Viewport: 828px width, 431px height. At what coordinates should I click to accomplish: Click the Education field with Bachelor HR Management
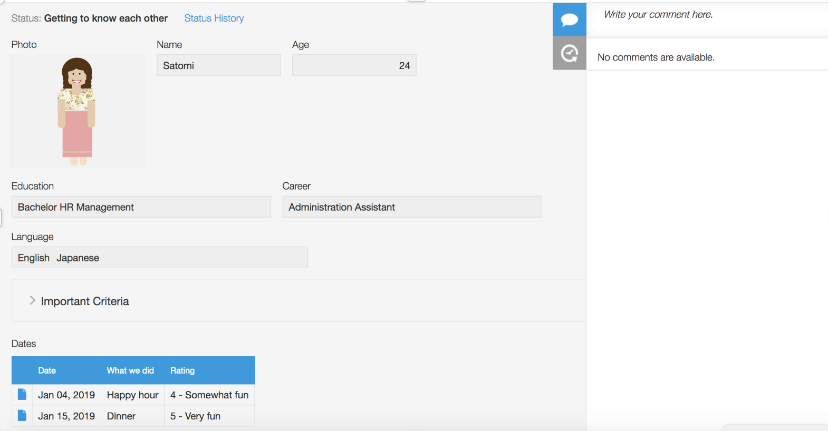coord(141,207)
